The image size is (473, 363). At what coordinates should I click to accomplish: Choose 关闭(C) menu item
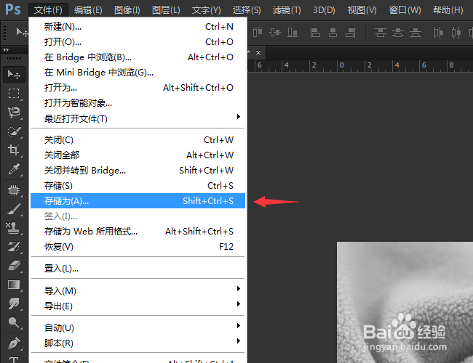[138, 140]
